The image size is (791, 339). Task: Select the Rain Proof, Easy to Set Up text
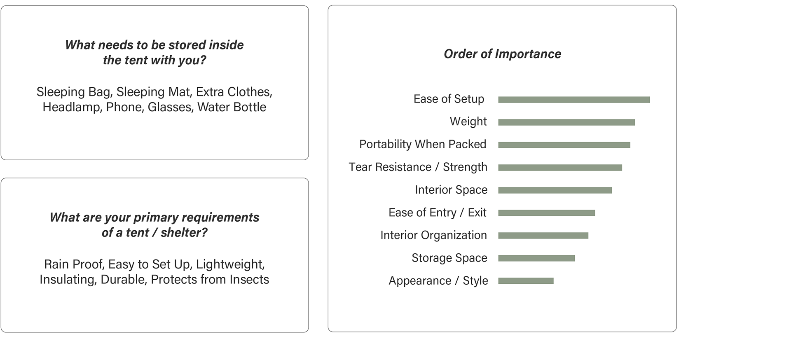[154, 272]
